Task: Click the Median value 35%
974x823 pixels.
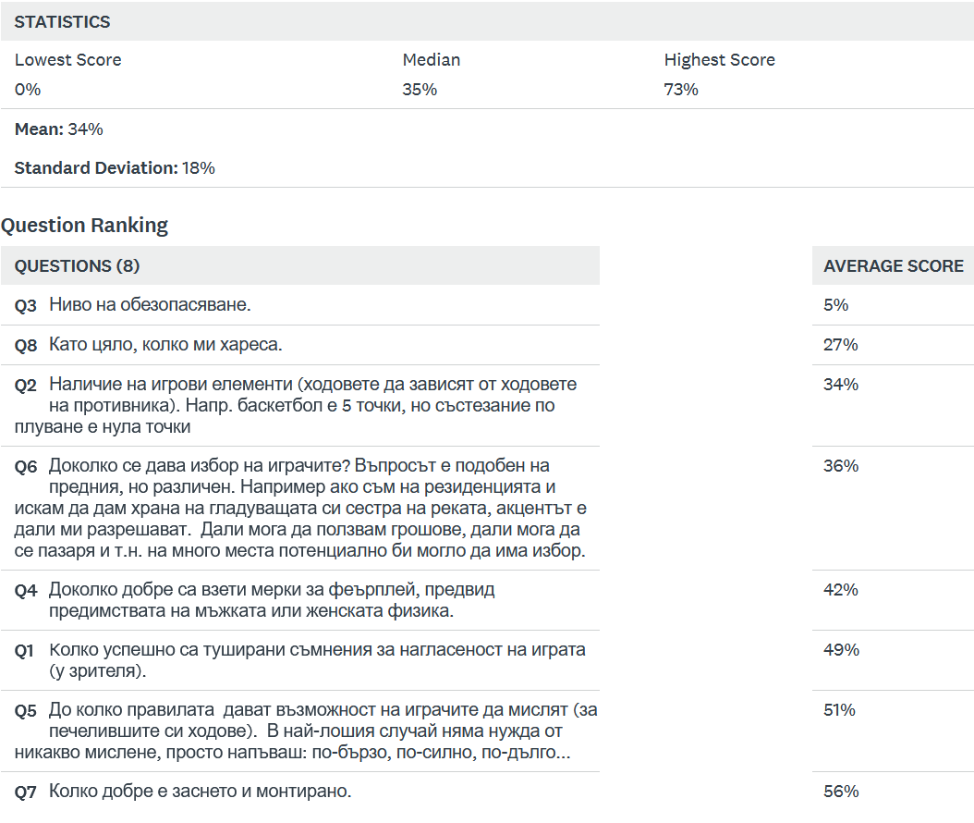Action: (420, 90)
